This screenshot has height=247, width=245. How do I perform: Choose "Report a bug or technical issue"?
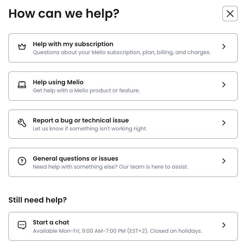(x=81, y=120)
